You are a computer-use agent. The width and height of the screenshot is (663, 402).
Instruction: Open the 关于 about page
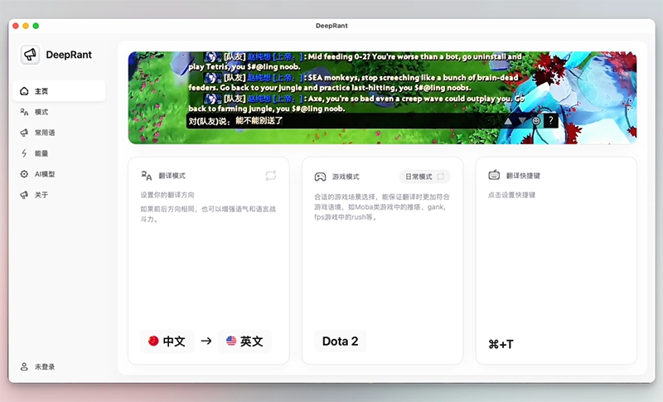[x=59, y=195]
